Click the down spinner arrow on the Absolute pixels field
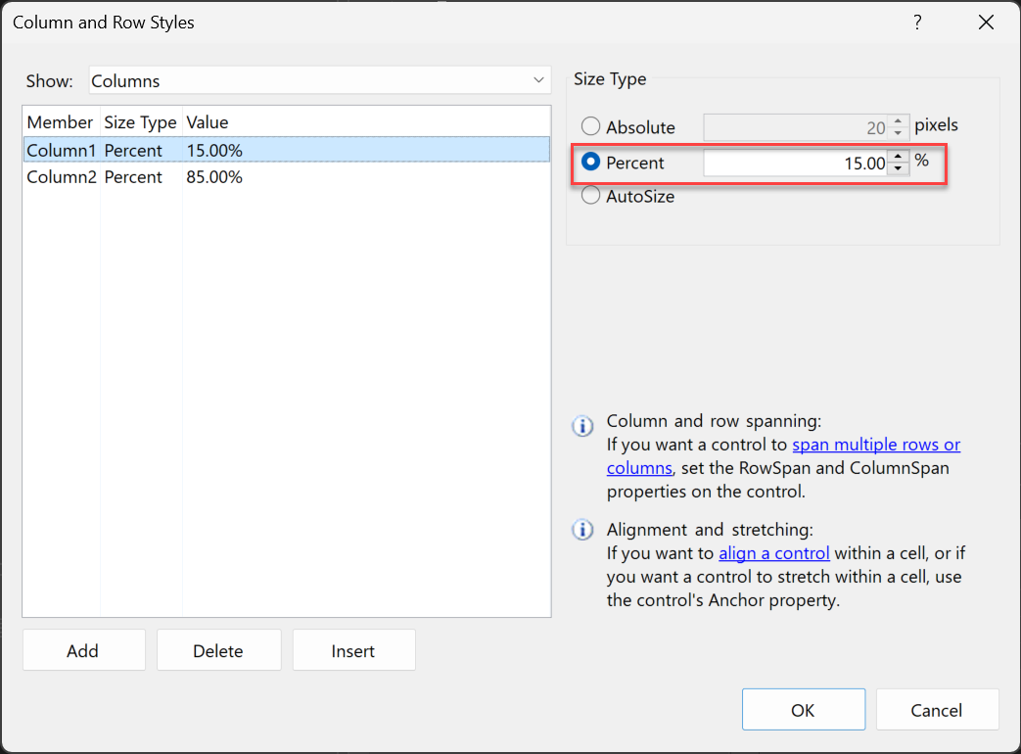Viewport: 1021px width, 754px height. tap(898, 131)
